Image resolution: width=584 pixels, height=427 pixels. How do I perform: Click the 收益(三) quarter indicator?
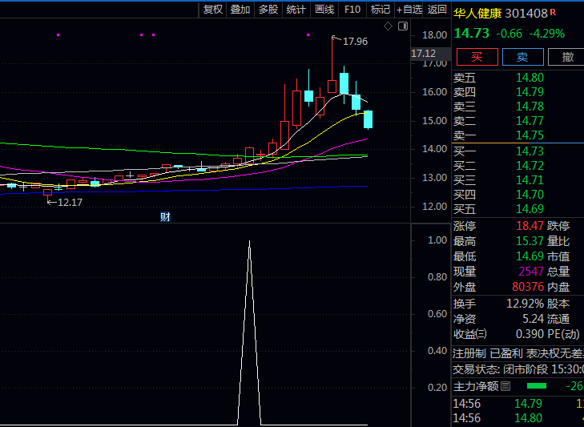click(470, 333)
